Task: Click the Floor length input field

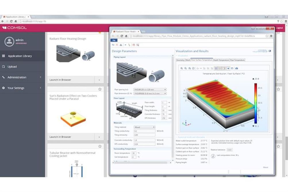Action: 164,106
